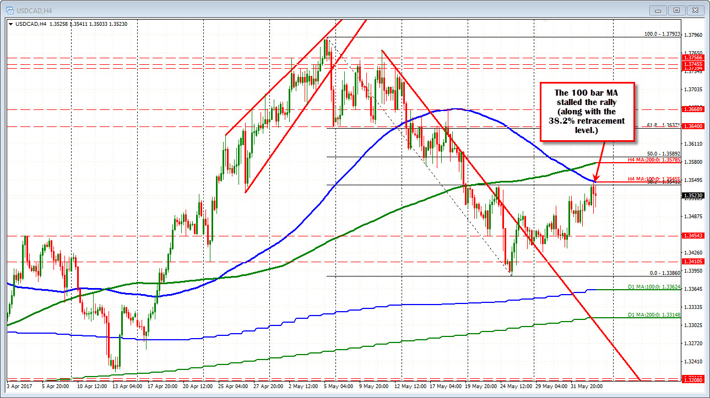Click the 2 May 12:00 time label
This screenshot has height=398, width=710.
[x=305, y=387]
